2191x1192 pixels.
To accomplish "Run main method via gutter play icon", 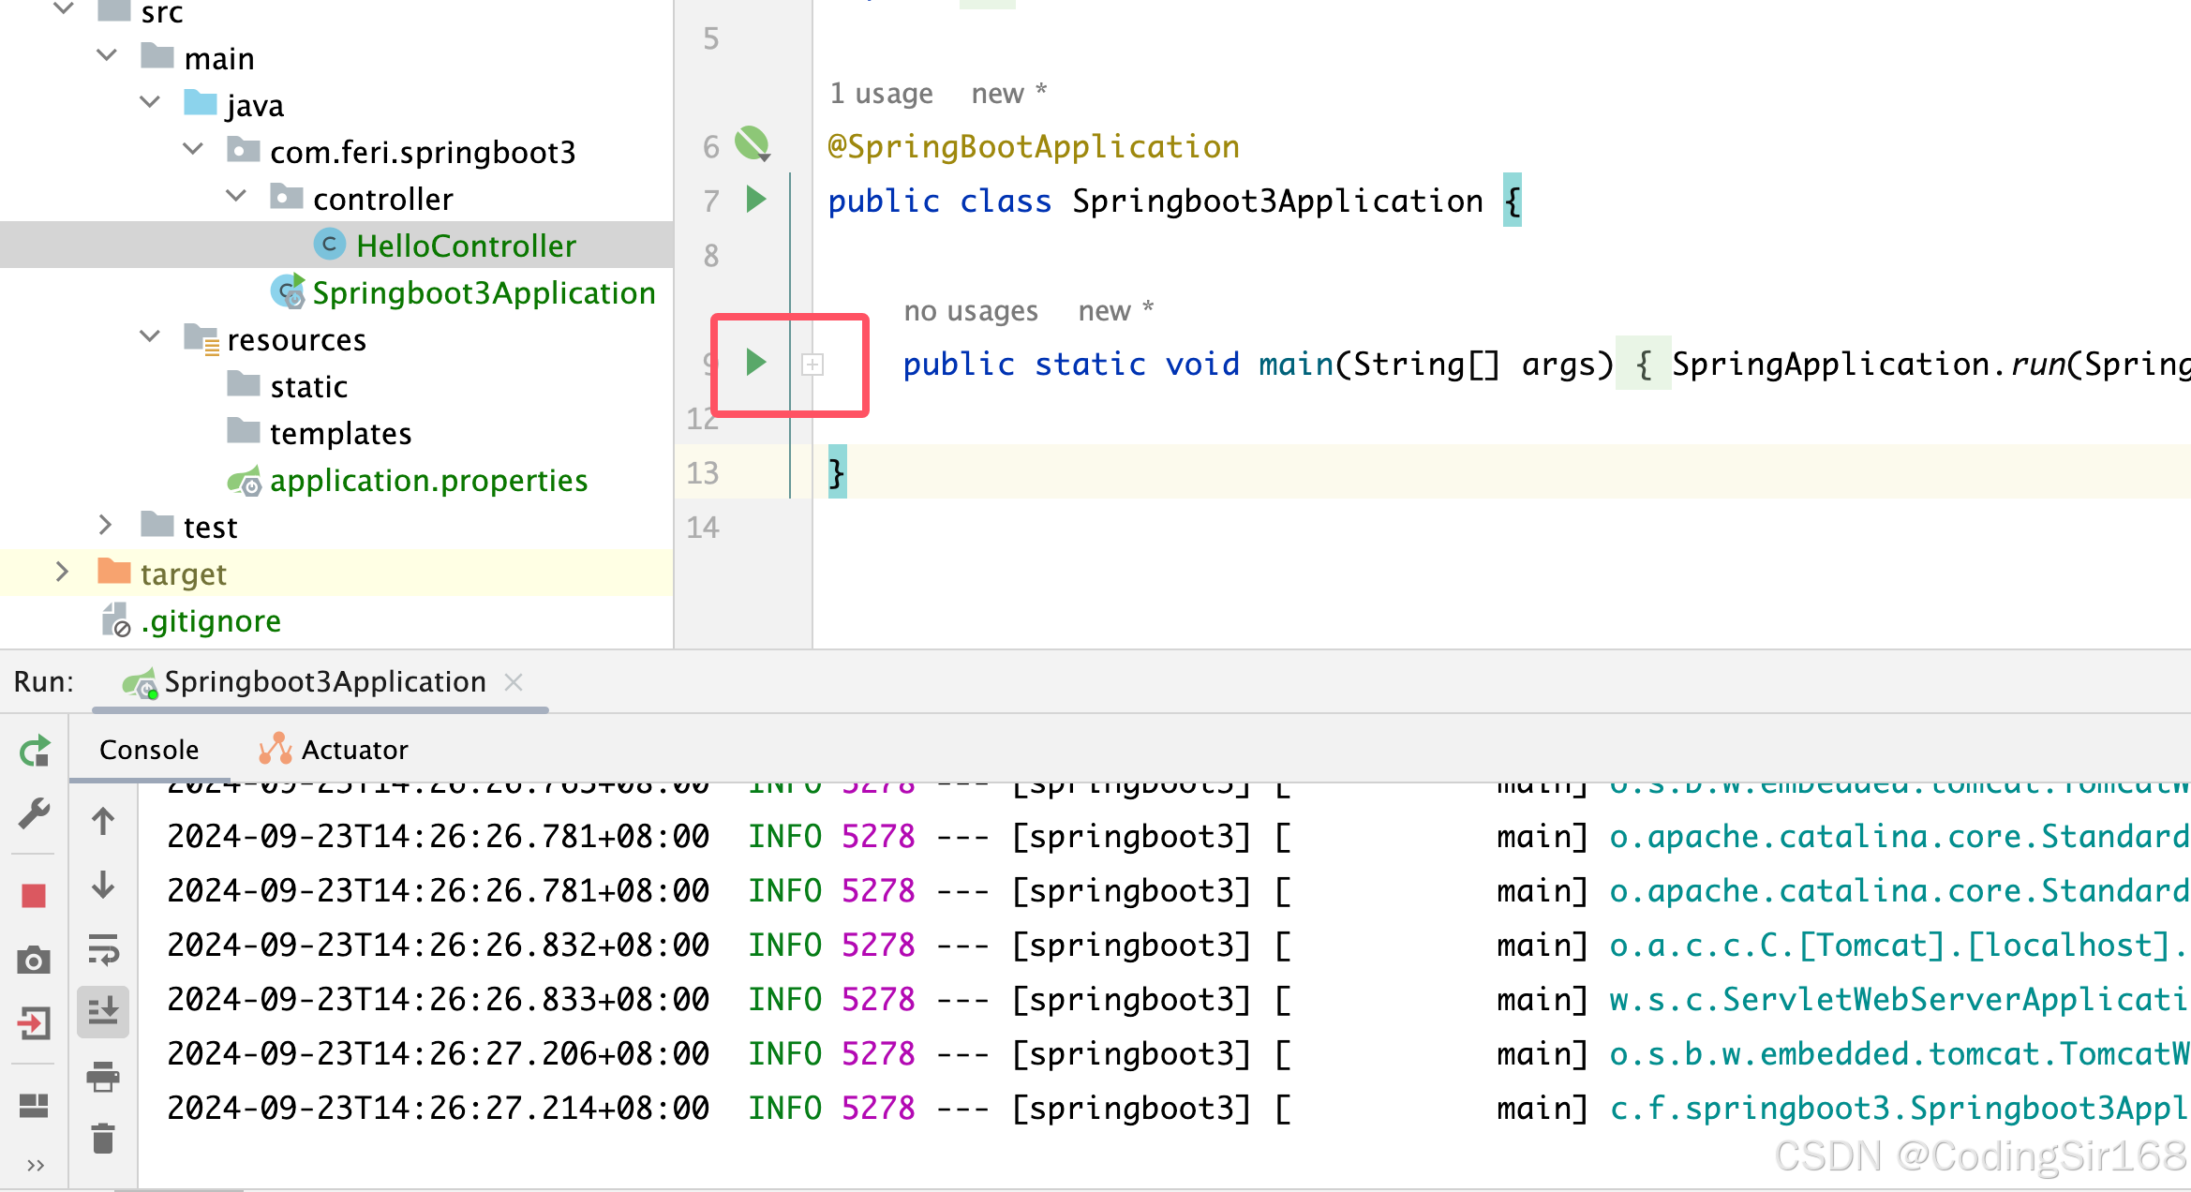I will 755,363.
